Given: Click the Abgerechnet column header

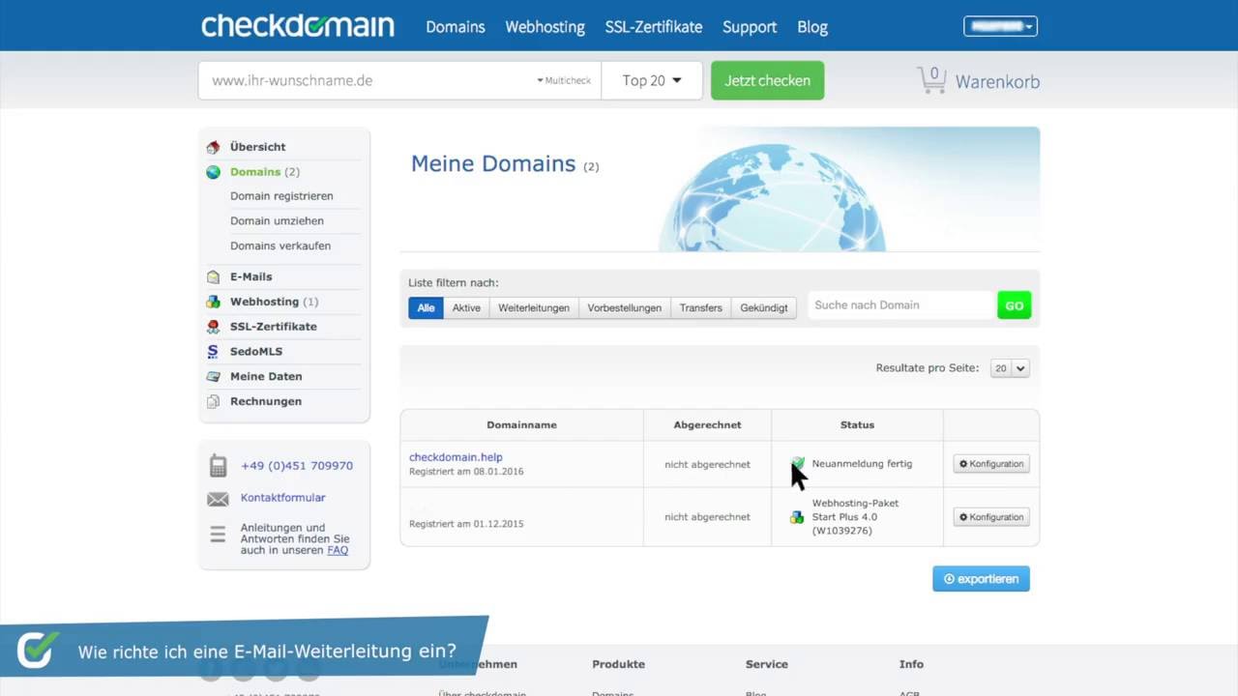Looking at the screenshot, I should click(707, 425).
